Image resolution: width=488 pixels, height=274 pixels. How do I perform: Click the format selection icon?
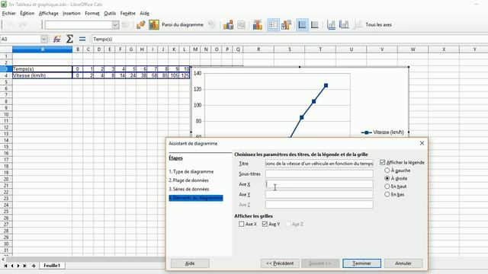click(125, 25)
